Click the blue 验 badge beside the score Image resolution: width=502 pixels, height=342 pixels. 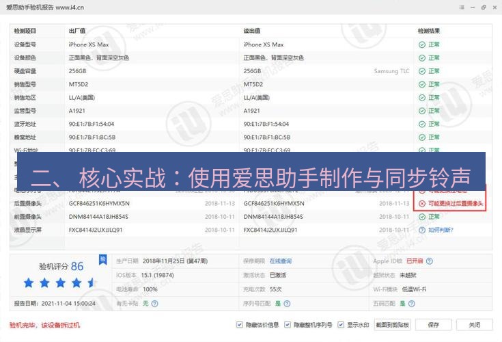pos(102,259)
